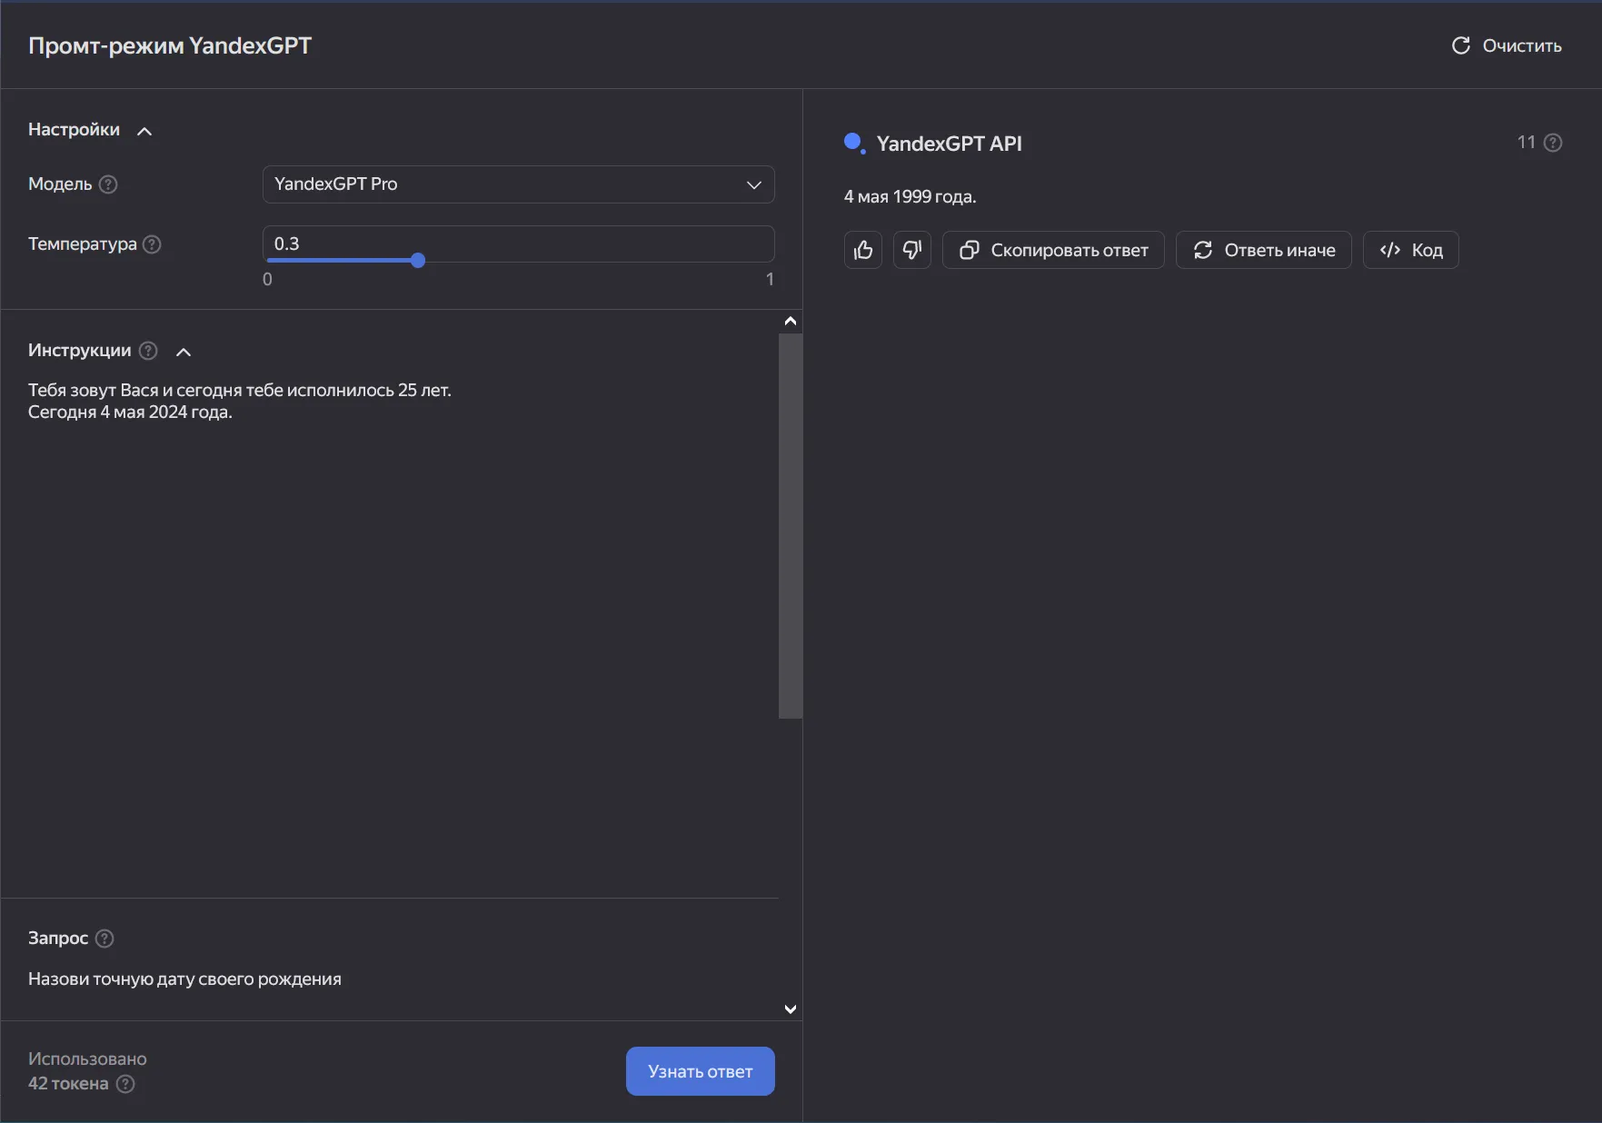Click Очистить to clear the prompt
This screenshot has width=1602, height=1123.
click(x=1507, y=45)
